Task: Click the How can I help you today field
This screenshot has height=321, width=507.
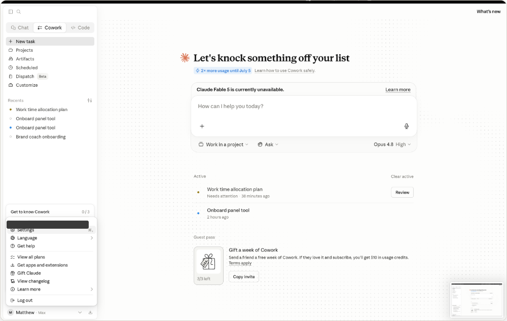Action: (304, 106)
